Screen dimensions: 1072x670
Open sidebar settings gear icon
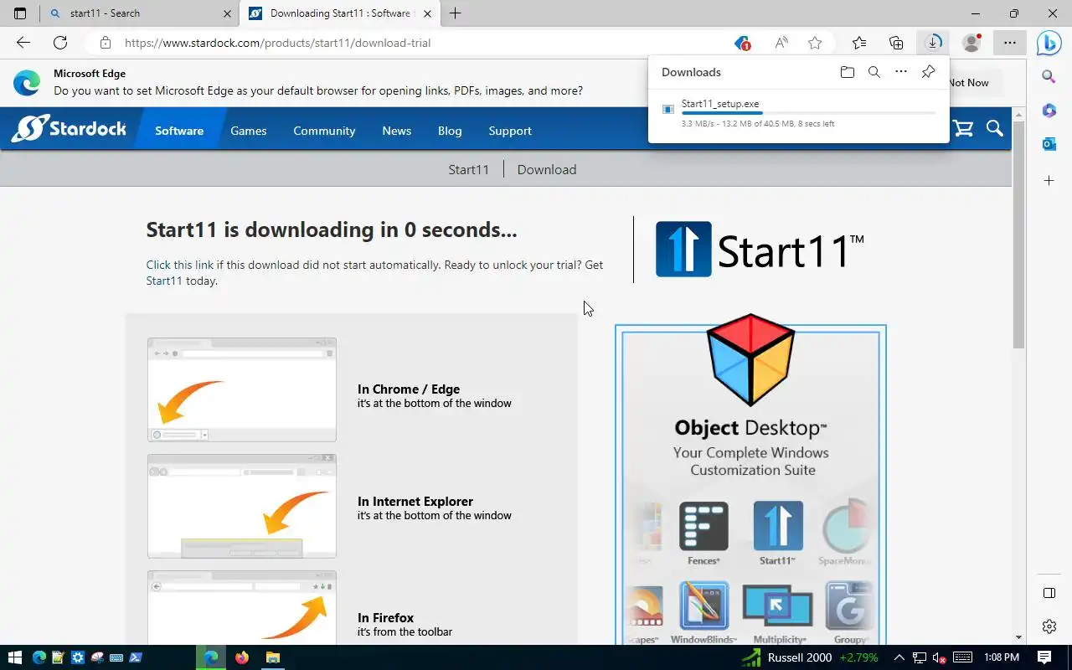tap(1049, 626)
